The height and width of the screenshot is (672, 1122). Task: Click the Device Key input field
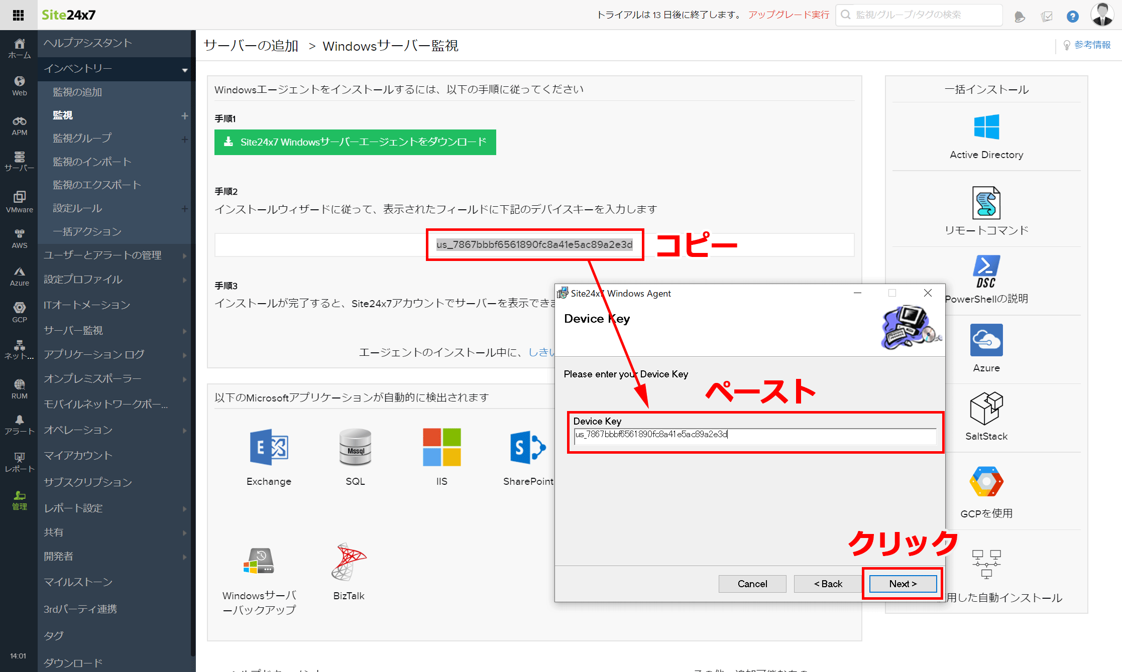[x=755, y=436]
